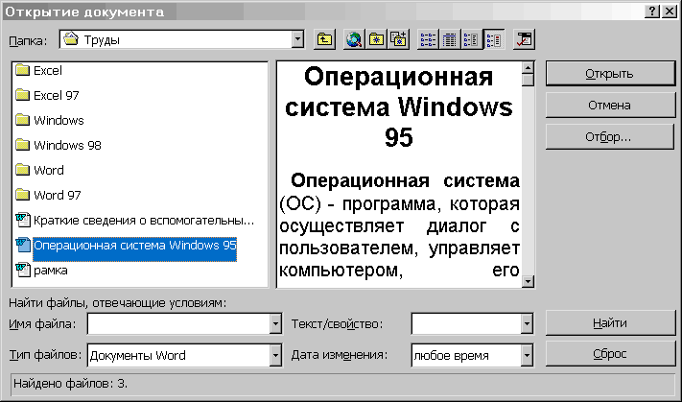Image resolution: width=682 pixels, height=402 pixels.
Task: Click the preview scrollbar up arrow
Action: tap(528, 68)
